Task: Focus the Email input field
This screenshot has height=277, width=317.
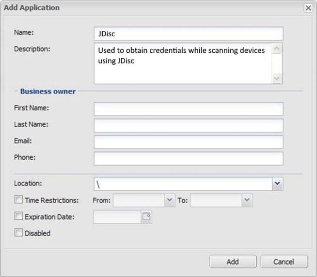Action: click(x=189, y=142)
